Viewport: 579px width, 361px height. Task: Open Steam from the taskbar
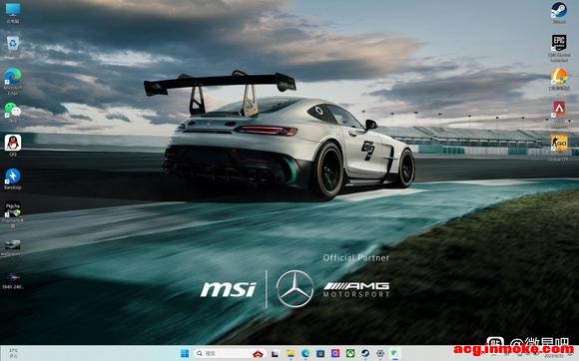[x=365, y=354]
